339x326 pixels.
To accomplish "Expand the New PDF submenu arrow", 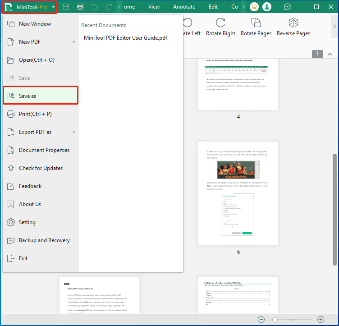I will 74,42.
